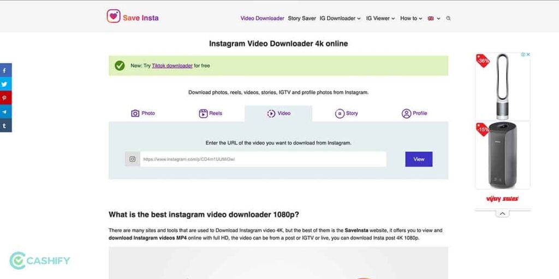Click heading about best instagram video downloader 1080p
This screenshot has width=559, height=279.
(x=204, y=215)
